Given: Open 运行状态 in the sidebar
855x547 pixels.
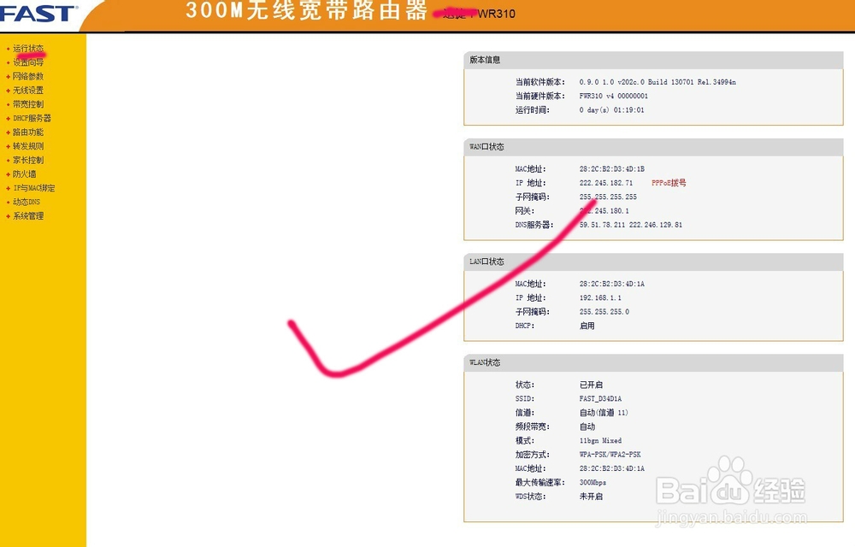Looking at the screenshot, I should click(x=28, y=49).
